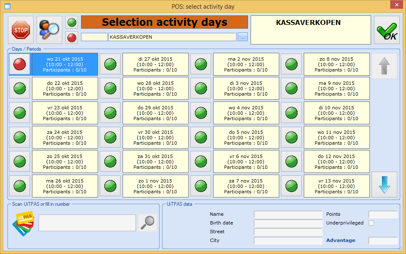Select the vr 13 nov 2015 day tile
This screenshot has width=406, height=254.
click(337, 186)
